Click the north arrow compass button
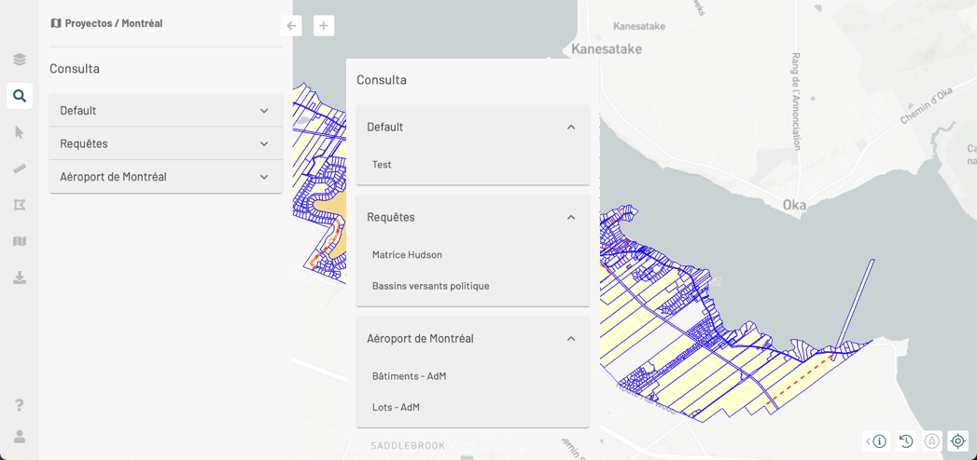The image size is (977, 460). [x=931, y=441]
